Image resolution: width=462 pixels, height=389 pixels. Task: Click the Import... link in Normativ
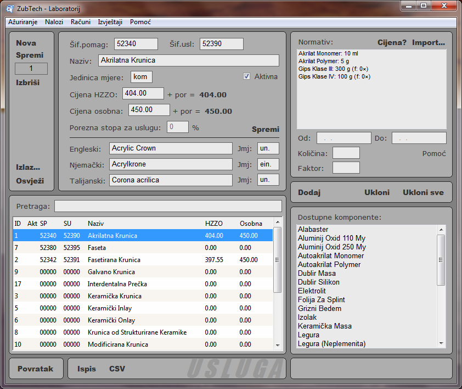point(429,42)
